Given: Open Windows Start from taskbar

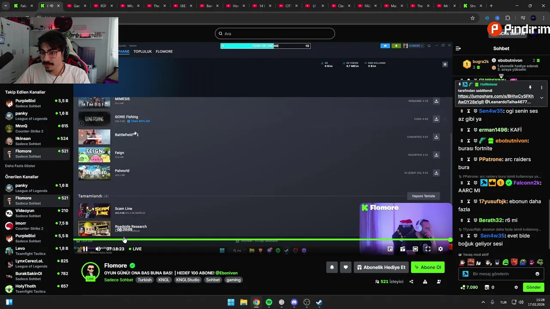Looking at the screenshot, I should [x=231, y=302].
